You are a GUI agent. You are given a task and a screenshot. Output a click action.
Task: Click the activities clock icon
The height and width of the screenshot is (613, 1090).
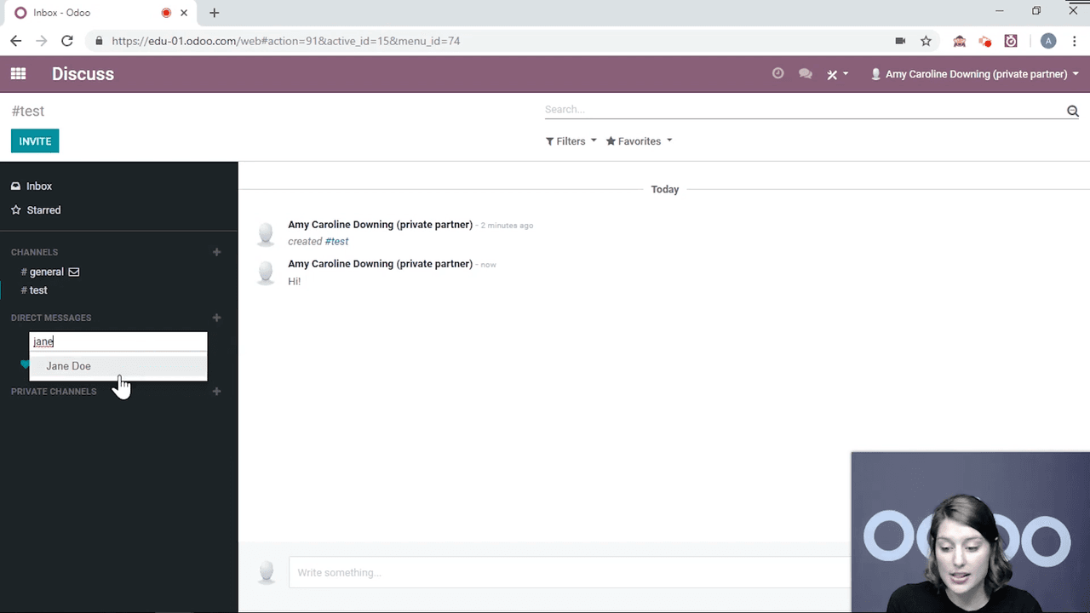coord(777,74)
